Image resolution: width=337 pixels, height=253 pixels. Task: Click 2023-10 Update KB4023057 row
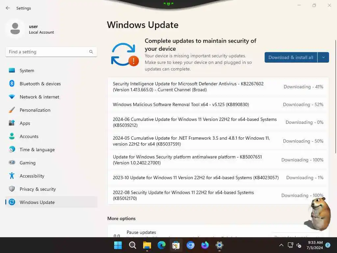point(218,178)
